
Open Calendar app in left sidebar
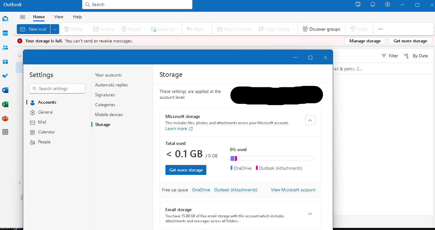coord(5,33)
